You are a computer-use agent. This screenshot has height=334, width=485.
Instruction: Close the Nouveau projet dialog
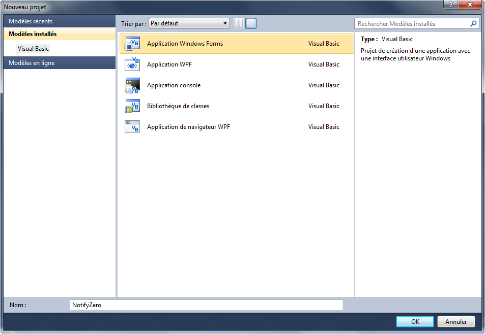click(470, 5)
